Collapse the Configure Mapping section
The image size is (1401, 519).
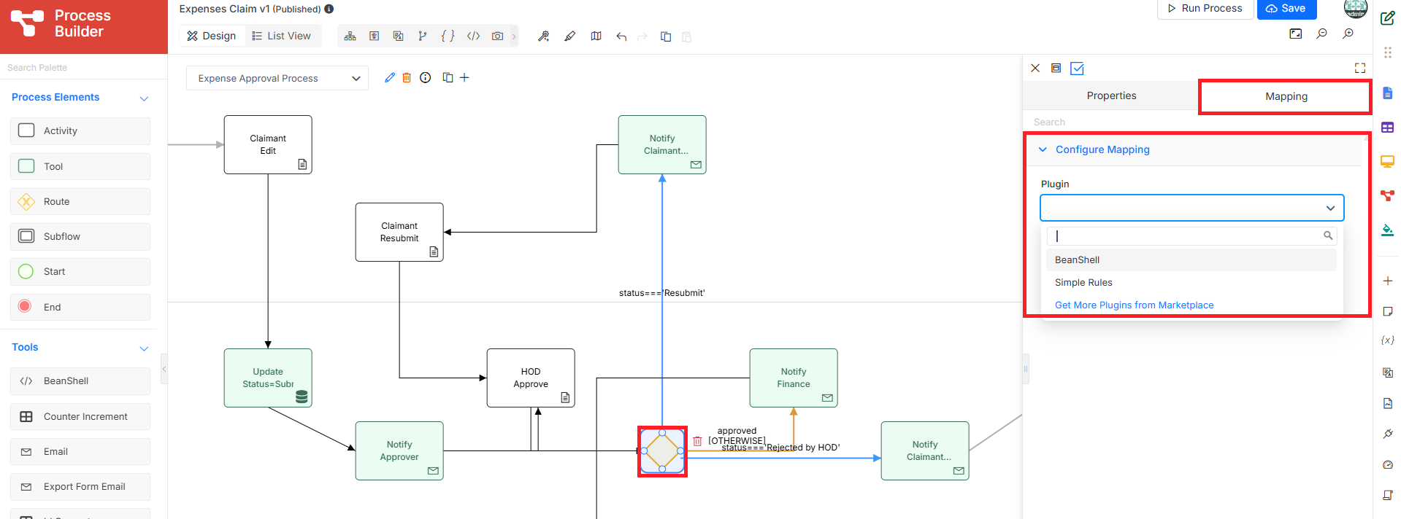click(x=1043, y=149)
